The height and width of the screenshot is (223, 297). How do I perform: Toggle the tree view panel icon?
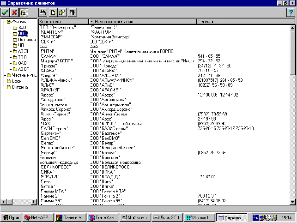coord(24,12)
